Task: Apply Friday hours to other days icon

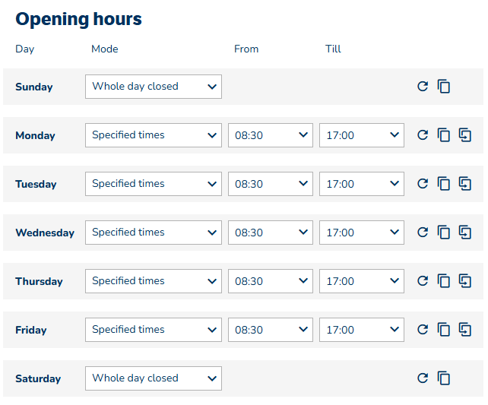Action: pos(465,330)
